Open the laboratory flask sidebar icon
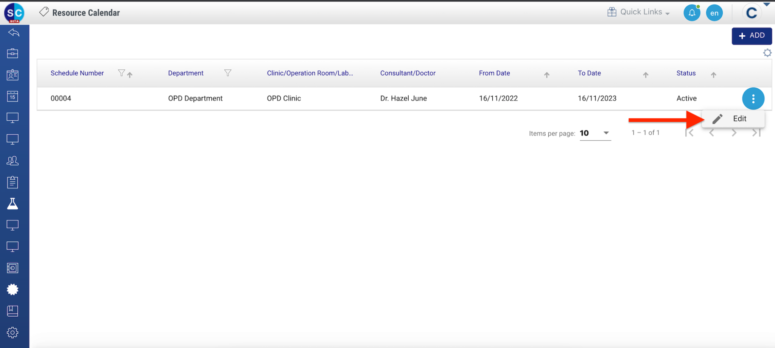This screenshot has width=775, height=348. tap(12, 204)
